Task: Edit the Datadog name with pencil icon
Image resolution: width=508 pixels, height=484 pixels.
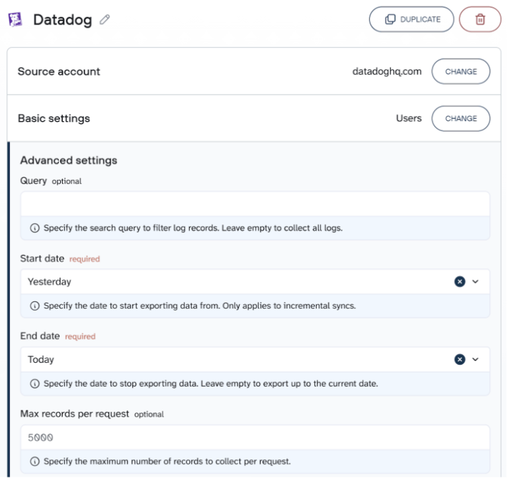Action: click(105, 20)
